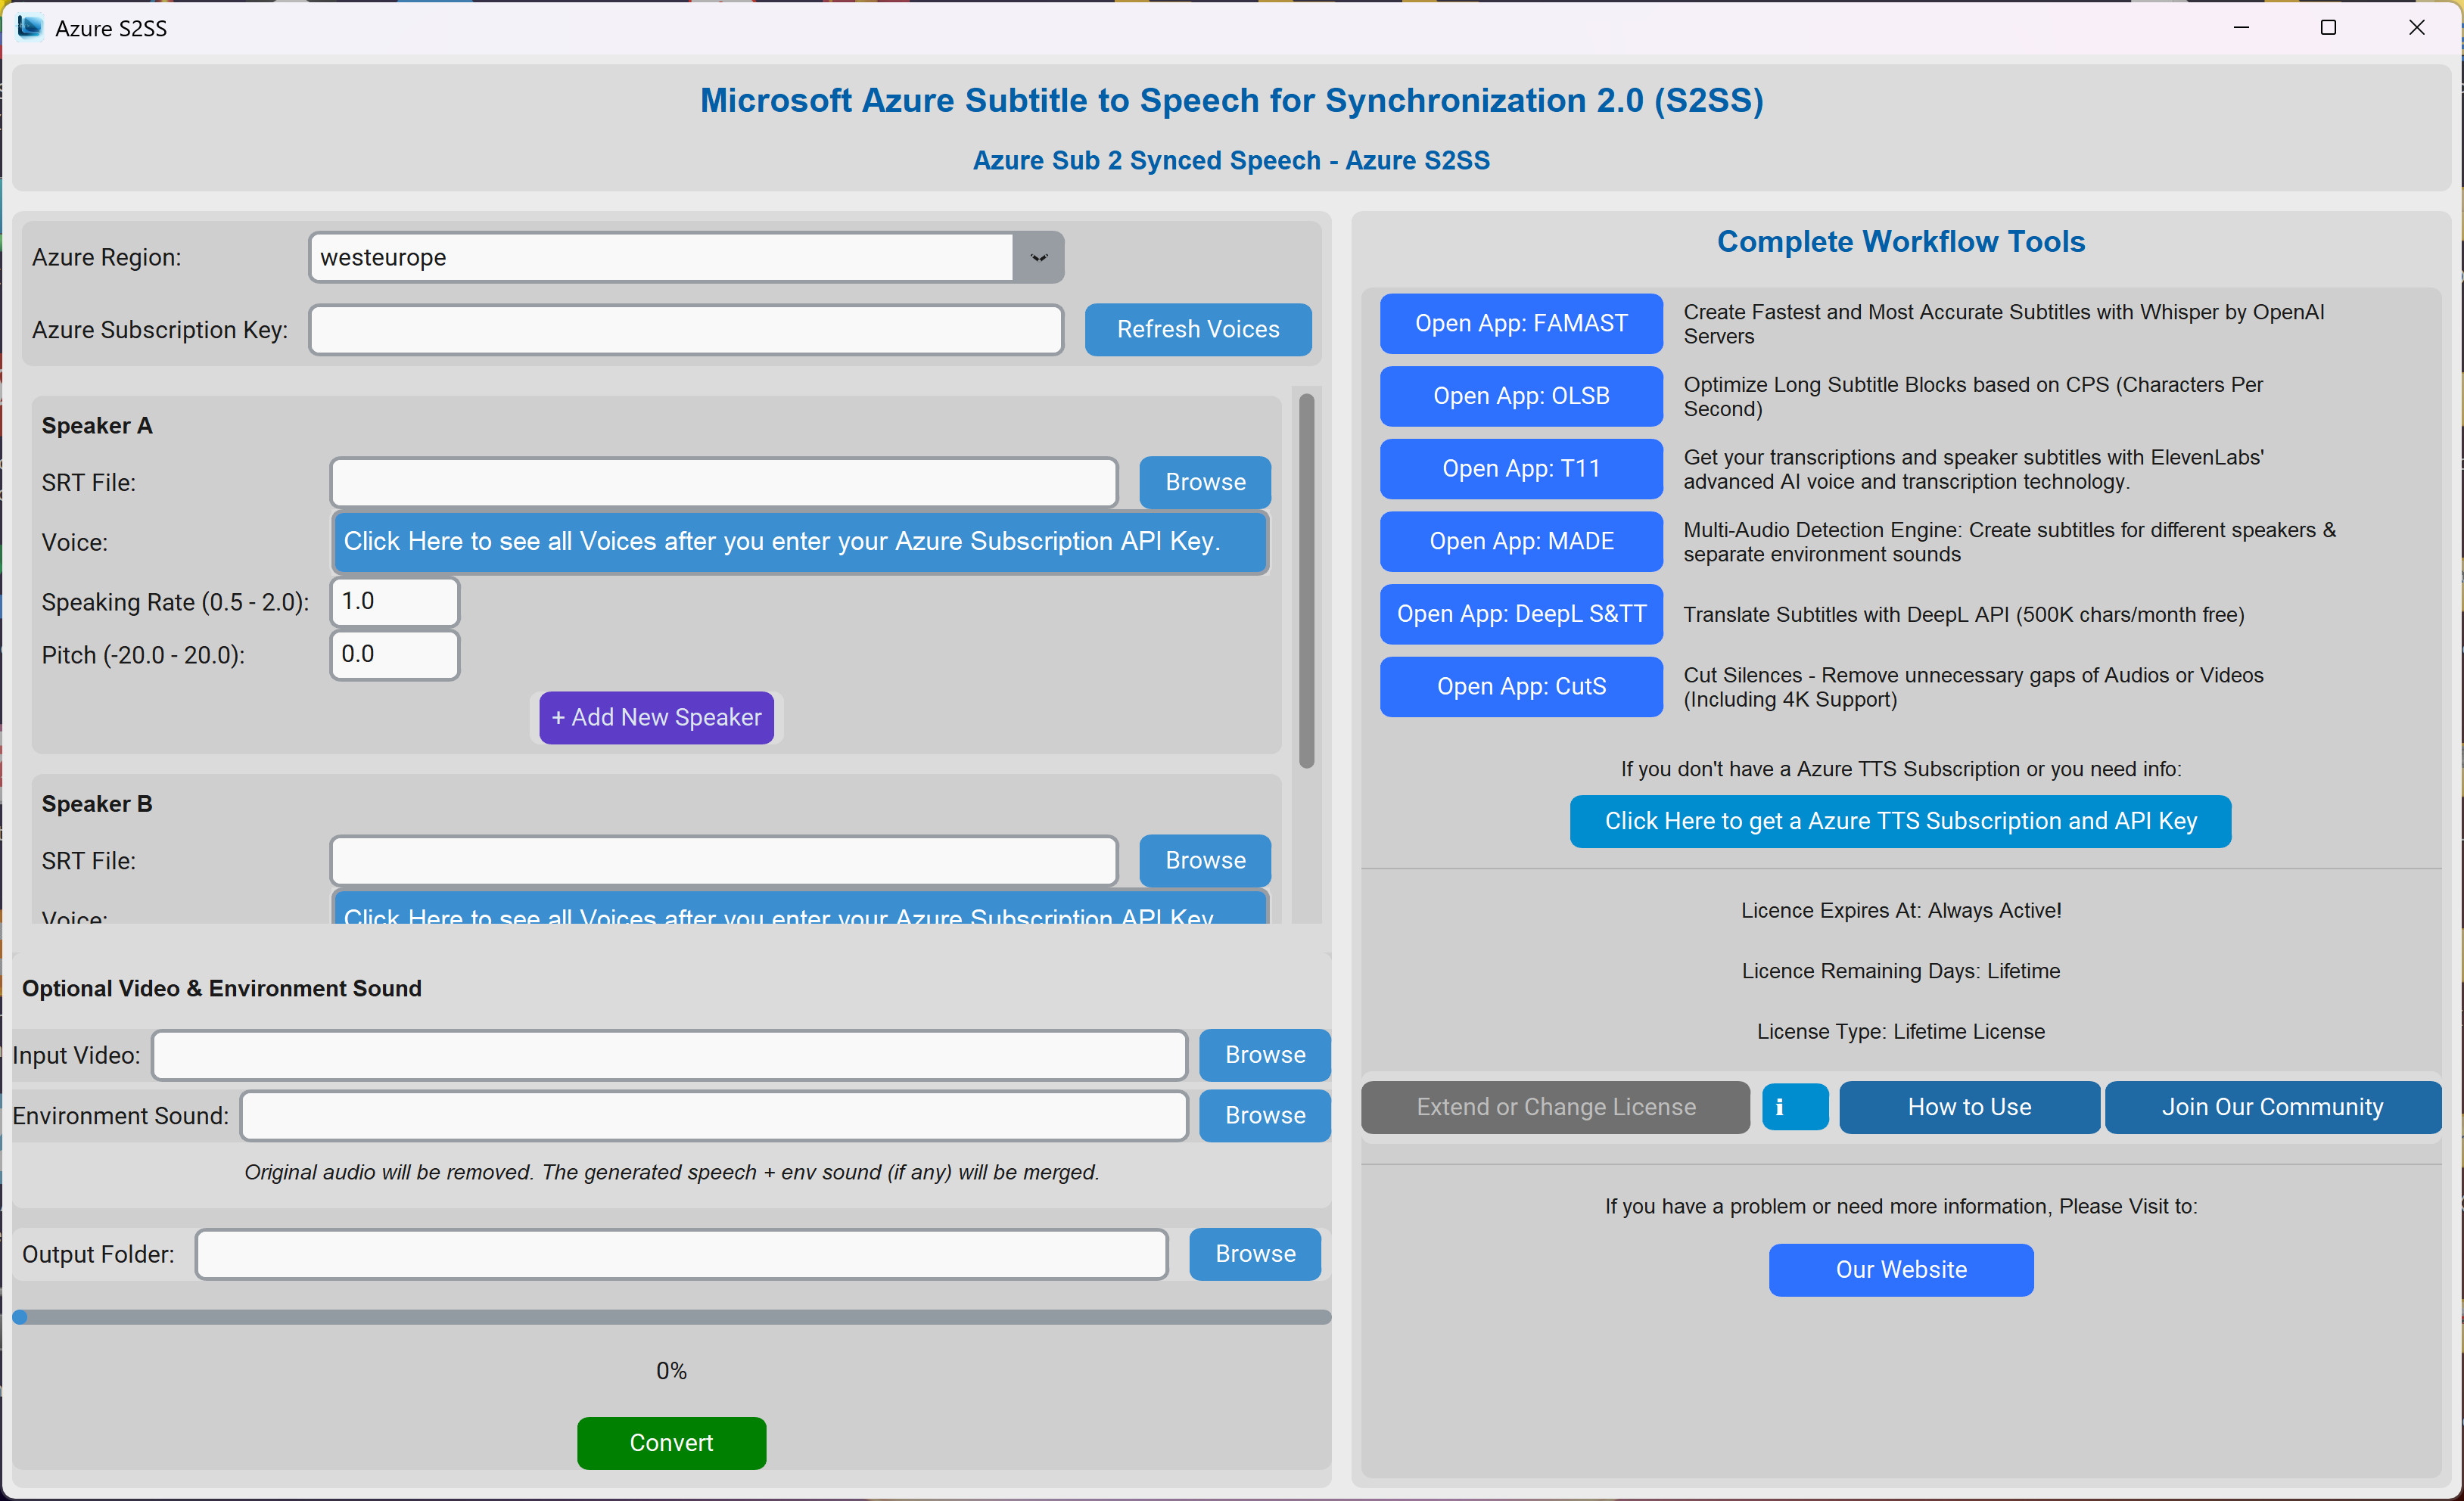Browse for the Output Folder
Image resolution: width=2464 pixels, height=1501 pixels.
point(1254,1254)
